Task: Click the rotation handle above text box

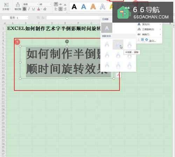Action: pos(67,41)
